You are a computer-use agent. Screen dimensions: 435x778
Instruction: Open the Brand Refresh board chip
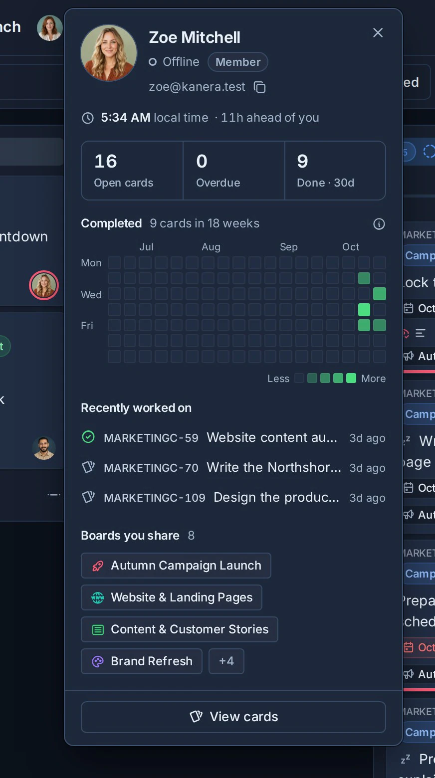[142, 661]
